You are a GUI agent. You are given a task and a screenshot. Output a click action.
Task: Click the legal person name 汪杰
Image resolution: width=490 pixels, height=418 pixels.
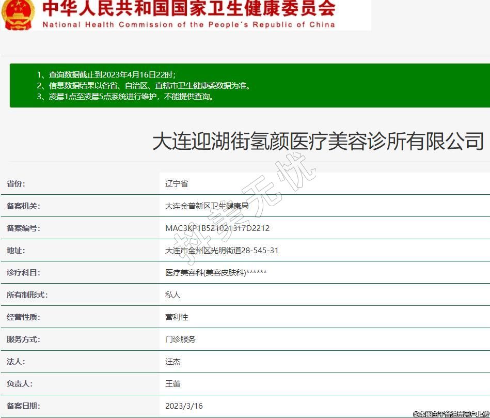[x=172, y=362]
